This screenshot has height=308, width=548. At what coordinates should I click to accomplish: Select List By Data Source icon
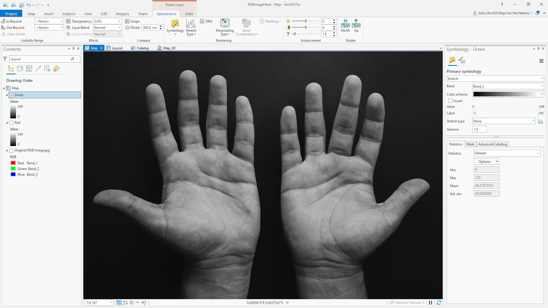click(20, 68)
